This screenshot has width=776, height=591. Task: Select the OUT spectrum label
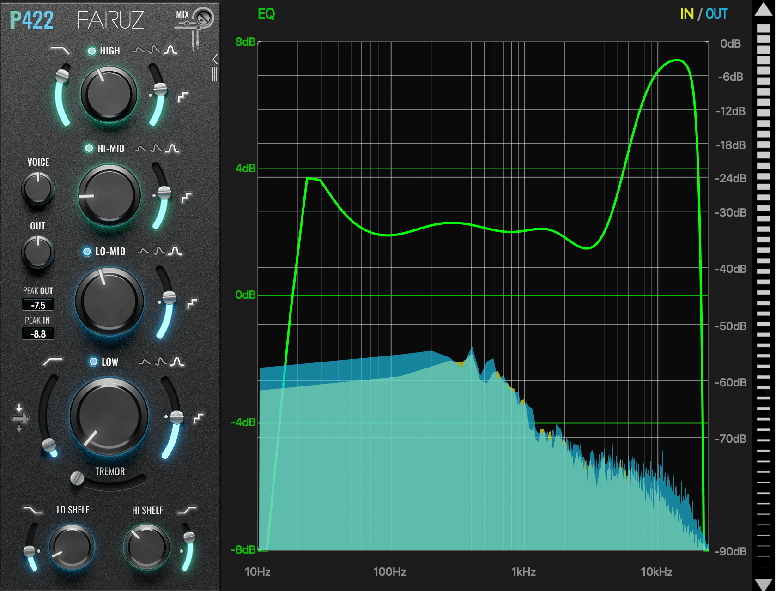(716, 14)
